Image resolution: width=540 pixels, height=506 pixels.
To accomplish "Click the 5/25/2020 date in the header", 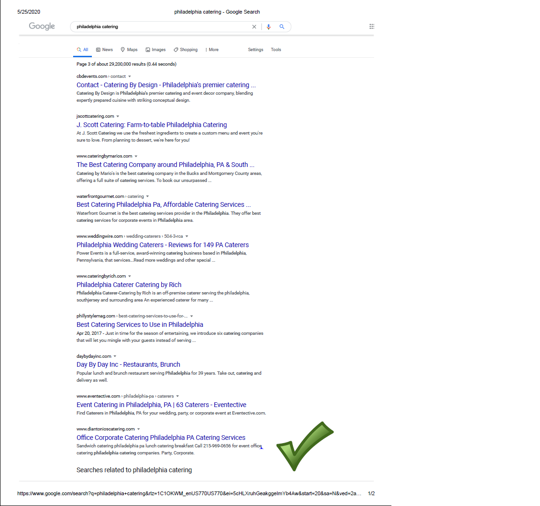I will [x=29, y=12].
